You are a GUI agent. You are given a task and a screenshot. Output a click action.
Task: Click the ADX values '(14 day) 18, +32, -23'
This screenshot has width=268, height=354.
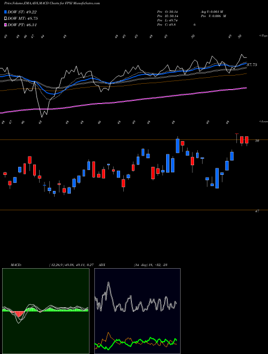pos(150,265)
